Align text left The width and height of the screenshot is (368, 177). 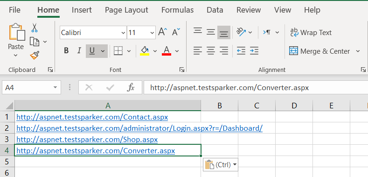point(198,50)
